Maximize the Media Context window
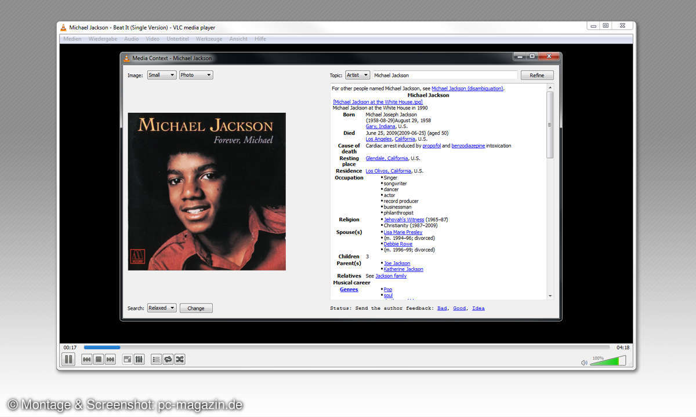Viewport: 696px width, 417px height. coord(532,56)
